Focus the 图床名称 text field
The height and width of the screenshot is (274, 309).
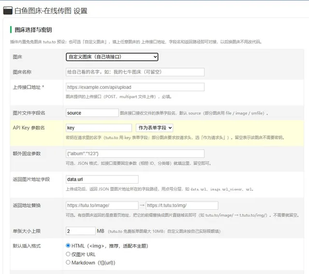coord(135,72)
